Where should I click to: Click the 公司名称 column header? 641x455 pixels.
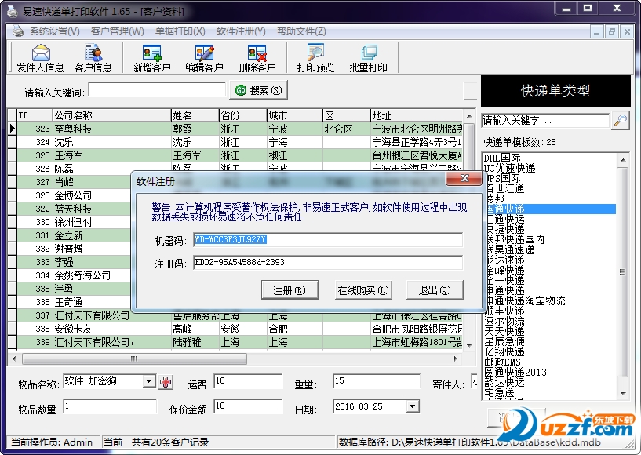point(112,115)
